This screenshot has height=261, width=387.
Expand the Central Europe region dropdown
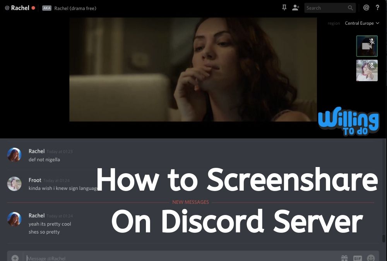pos(362,23)
